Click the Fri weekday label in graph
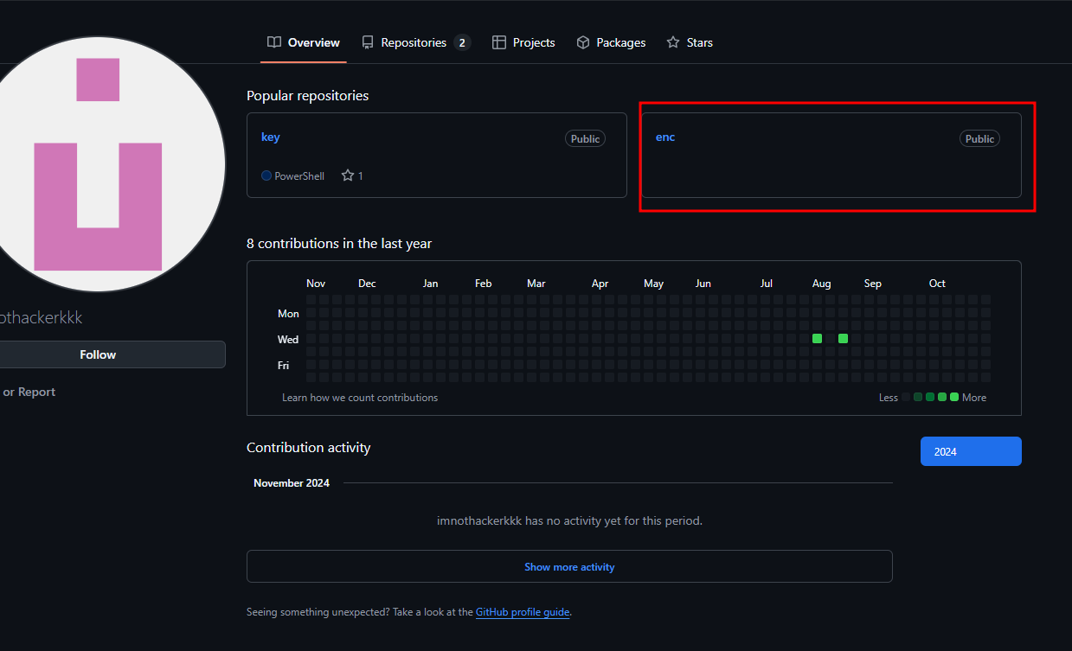Image resolution: width=1072 pixels, height=651 pixels. 283,365
